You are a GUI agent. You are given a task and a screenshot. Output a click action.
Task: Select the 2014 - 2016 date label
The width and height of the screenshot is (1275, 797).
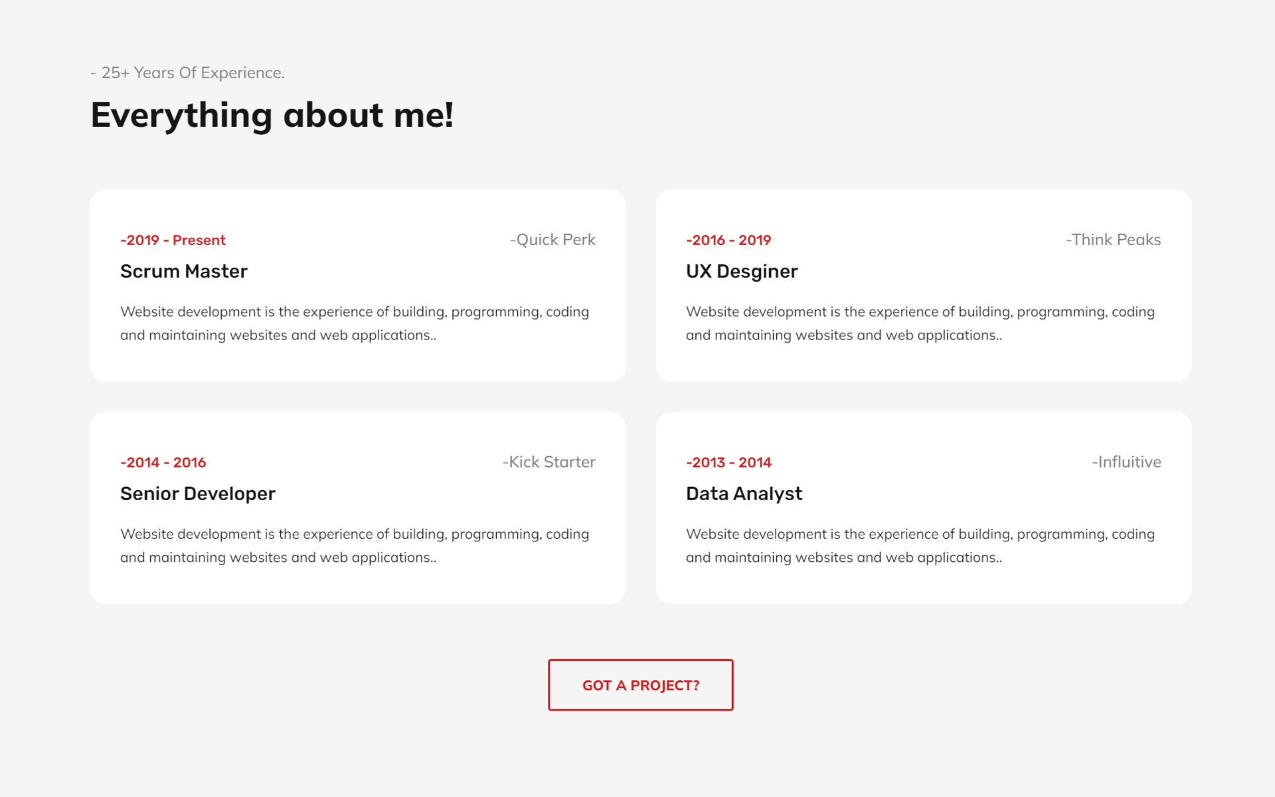(163, 462)
